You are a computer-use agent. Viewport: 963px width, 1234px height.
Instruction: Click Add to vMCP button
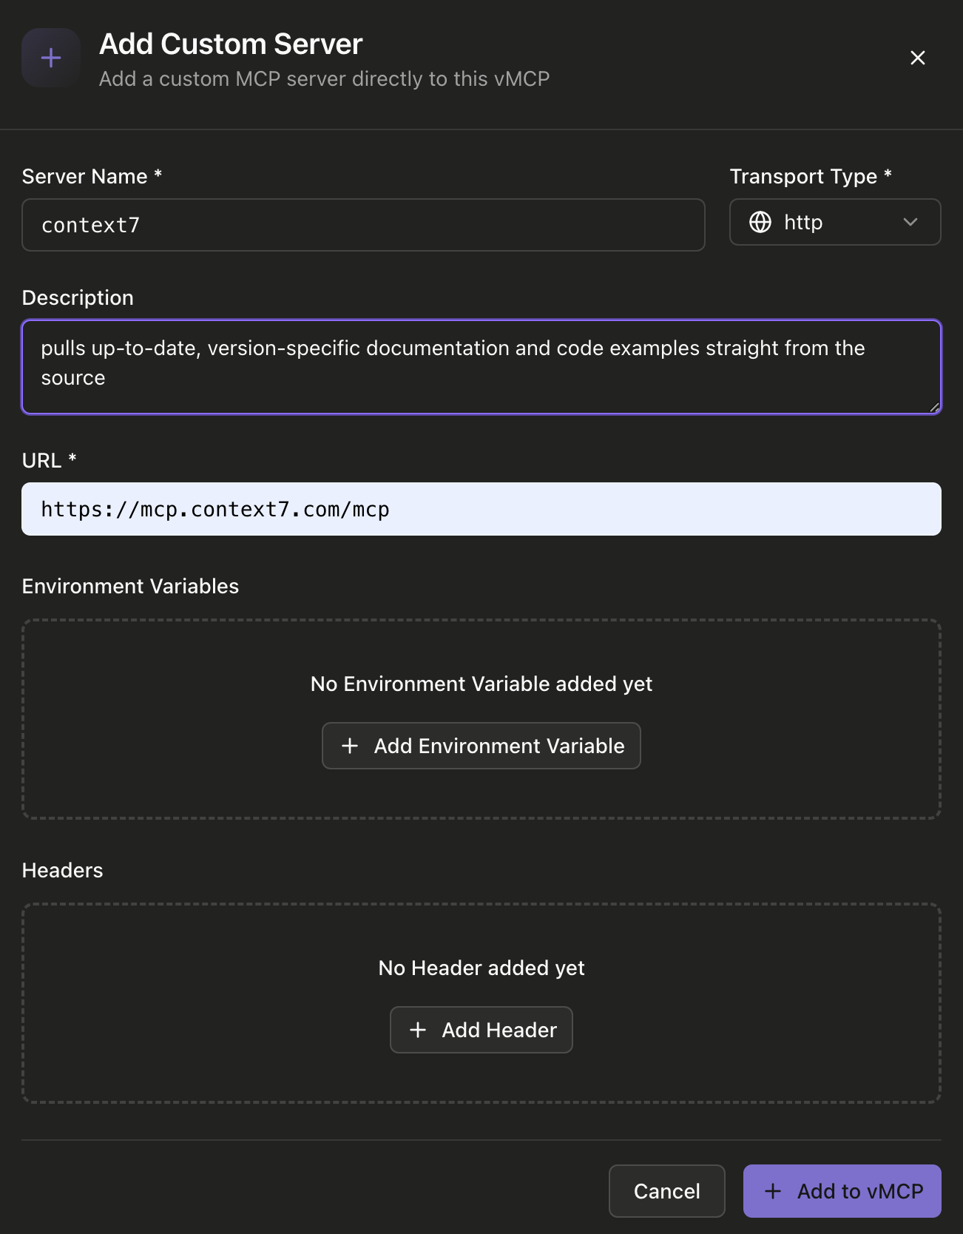click(842, 1191)
